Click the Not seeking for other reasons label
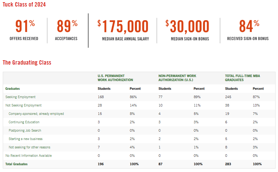 tap(29, 147)
